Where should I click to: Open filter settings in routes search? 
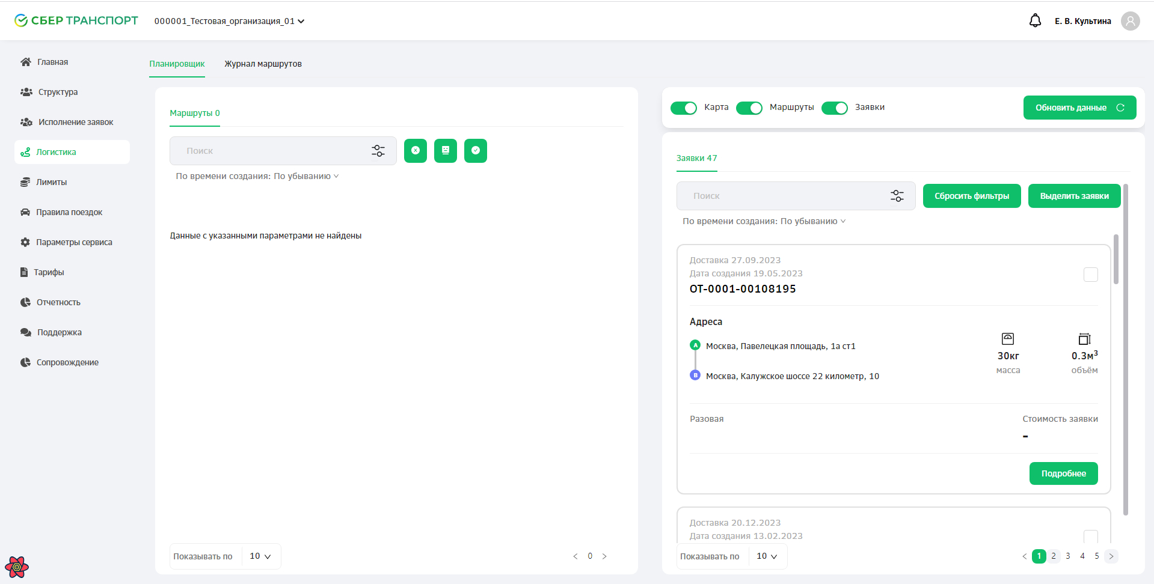[x=378, y=151]
